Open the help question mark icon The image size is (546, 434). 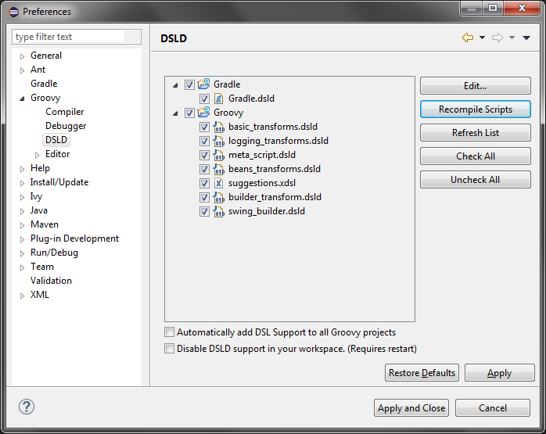(x=27, y=407)
